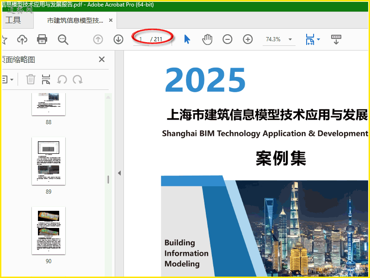Select page 90 thumbnail
Viewport: 370px width, 278px height.
(49, 230)
